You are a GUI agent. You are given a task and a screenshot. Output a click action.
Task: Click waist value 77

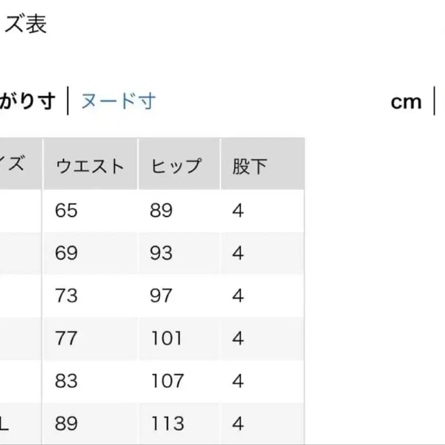pyautogui.click(x=66, y=338)
